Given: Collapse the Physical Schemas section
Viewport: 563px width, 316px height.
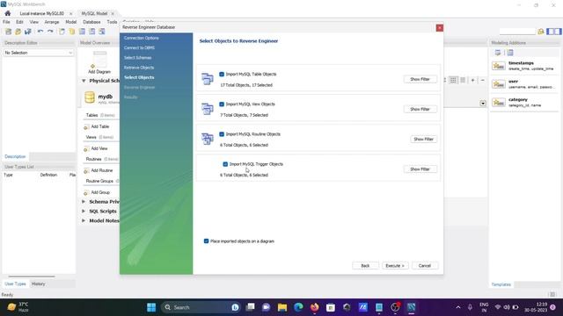Looking at the screenshot, I should click(84, 81).
